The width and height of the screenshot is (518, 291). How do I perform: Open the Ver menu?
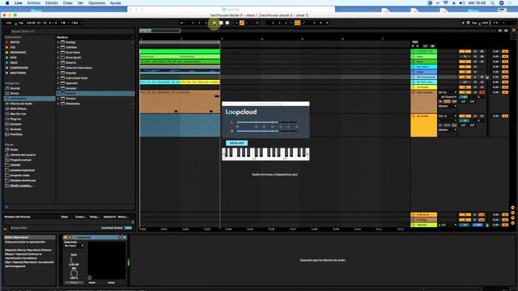[x=80, y=3]
